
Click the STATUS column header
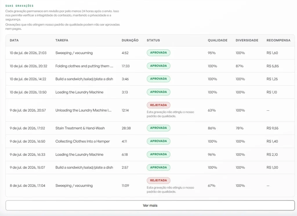[x=153, y=40]
